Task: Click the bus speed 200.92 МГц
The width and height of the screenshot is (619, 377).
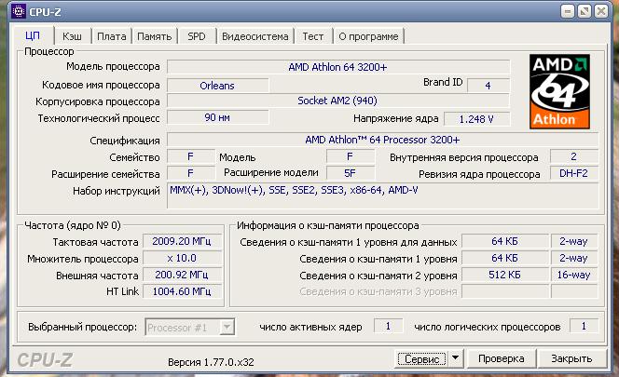Action: [x=182, y=275]
